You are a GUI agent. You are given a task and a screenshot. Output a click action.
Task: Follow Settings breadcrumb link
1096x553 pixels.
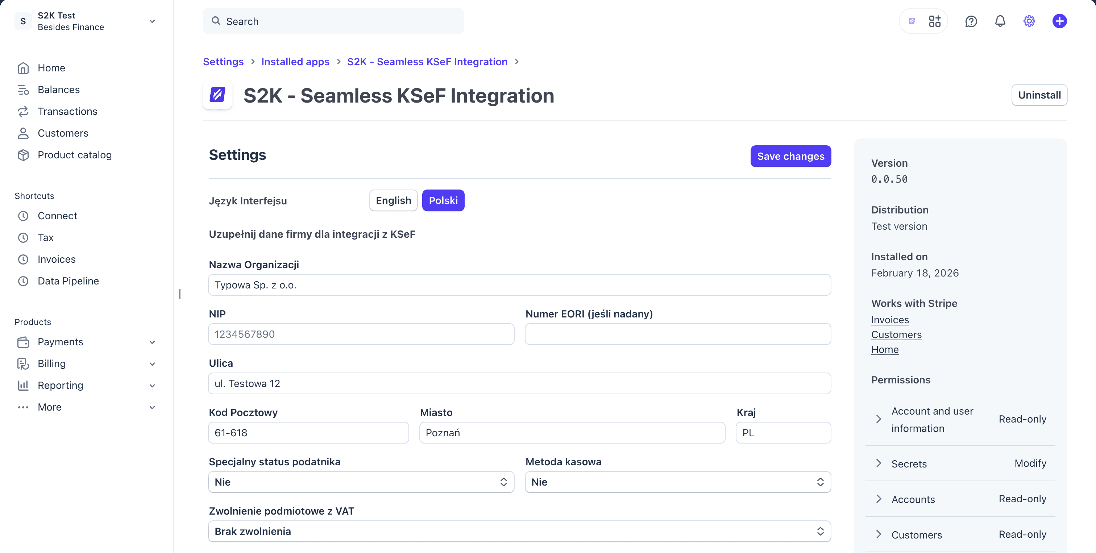pyautogui.click(x=223, y=62)
